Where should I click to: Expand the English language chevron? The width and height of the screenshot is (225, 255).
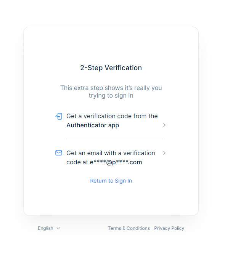coord(58,228)
